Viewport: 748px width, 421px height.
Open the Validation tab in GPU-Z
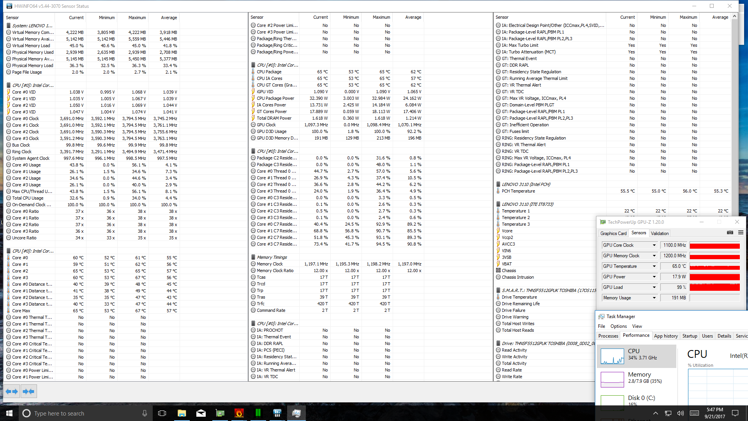[x=660, y=233]
